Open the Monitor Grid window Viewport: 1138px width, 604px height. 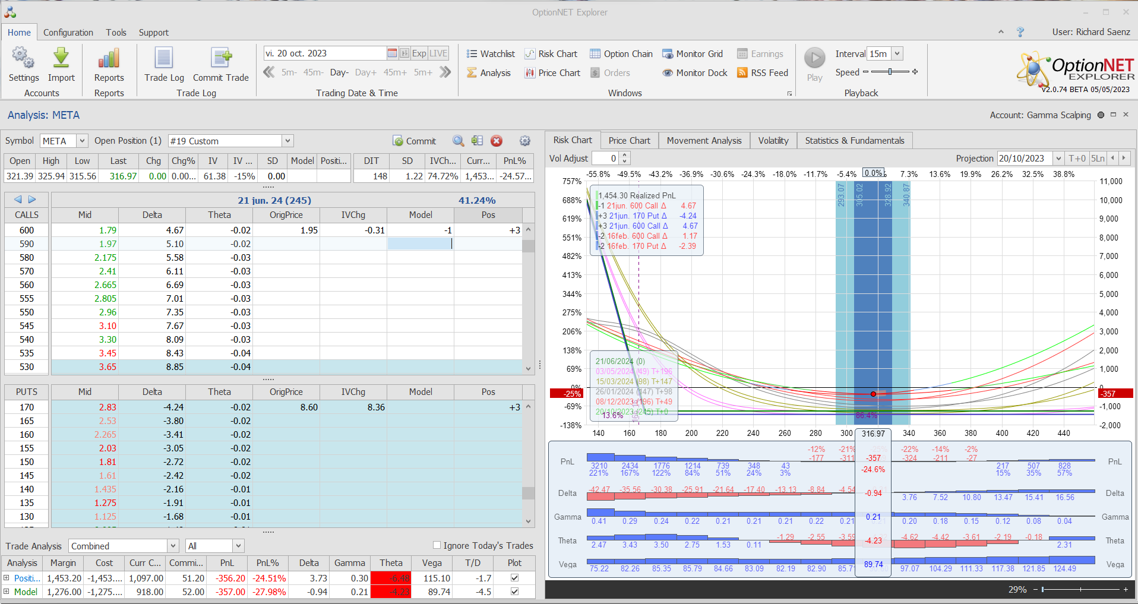click(x=693, y=54)
